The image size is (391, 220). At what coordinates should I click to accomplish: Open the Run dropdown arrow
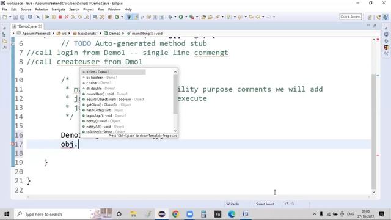(x=186, y=17)
